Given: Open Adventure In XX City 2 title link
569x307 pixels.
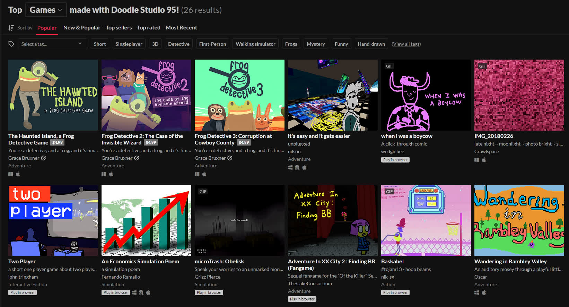Looking at the screenshot, I should (x=332, y=265).
